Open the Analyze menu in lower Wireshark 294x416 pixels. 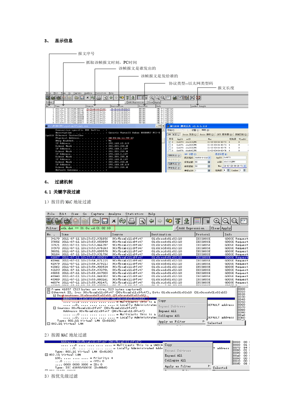pos(115,214)
